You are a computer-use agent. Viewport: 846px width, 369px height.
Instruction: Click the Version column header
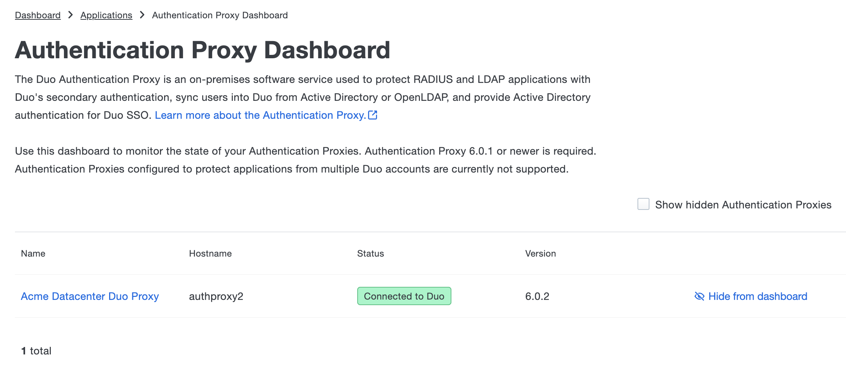click(540, 253)
